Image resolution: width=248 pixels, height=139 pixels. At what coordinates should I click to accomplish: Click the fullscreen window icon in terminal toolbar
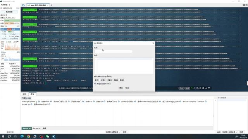point(209,88)
